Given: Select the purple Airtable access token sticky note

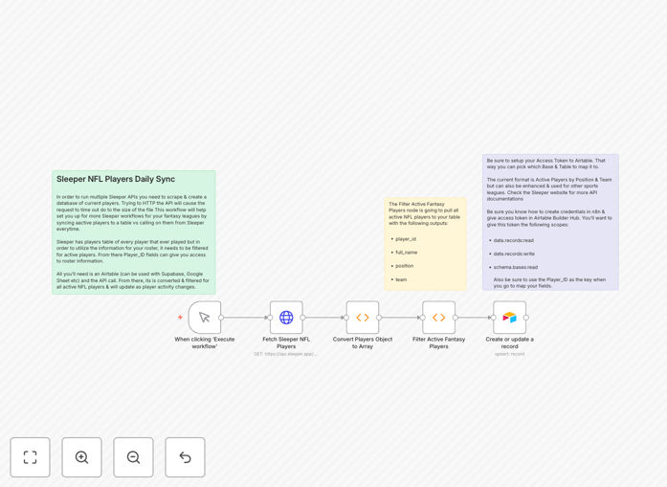Looking at the screenshot, I should click(550, 222).
